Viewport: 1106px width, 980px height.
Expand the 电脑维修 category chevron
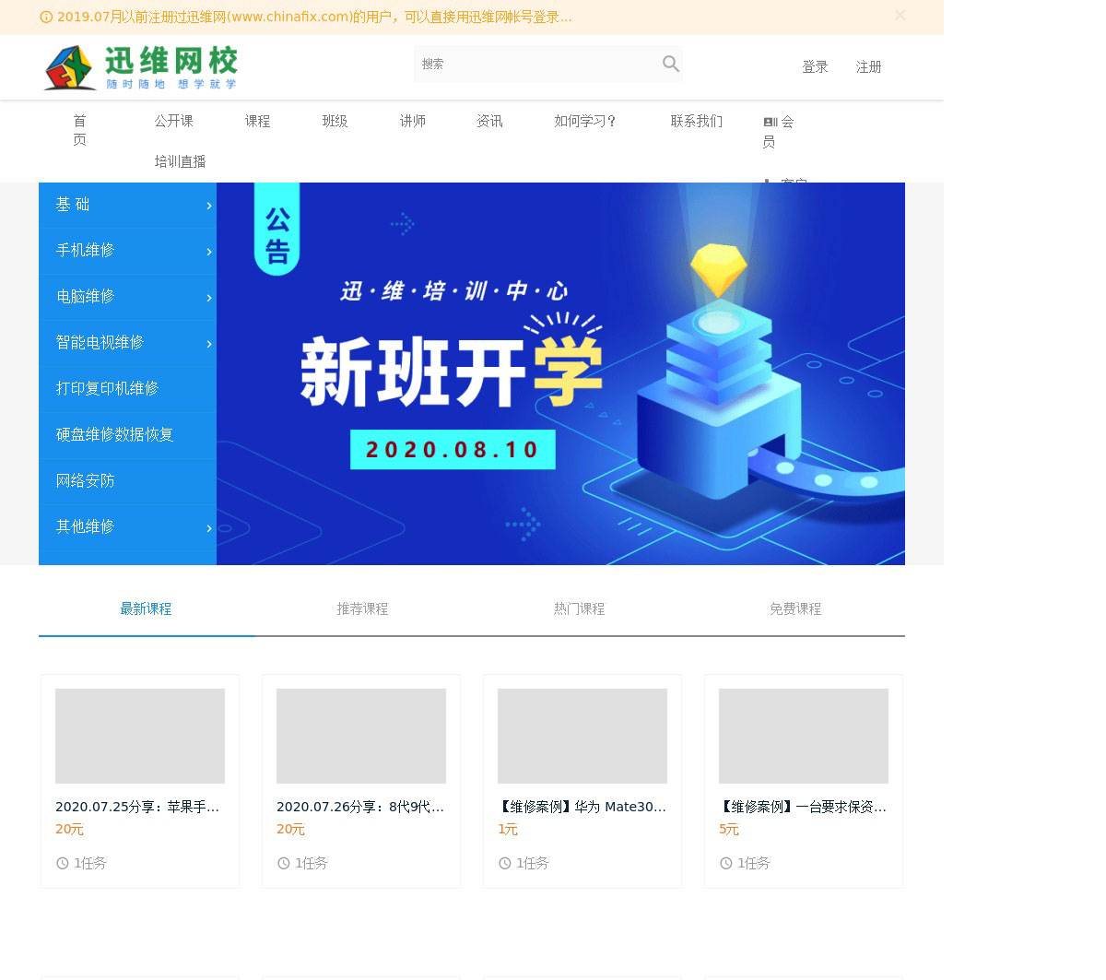tap(209, 298)
